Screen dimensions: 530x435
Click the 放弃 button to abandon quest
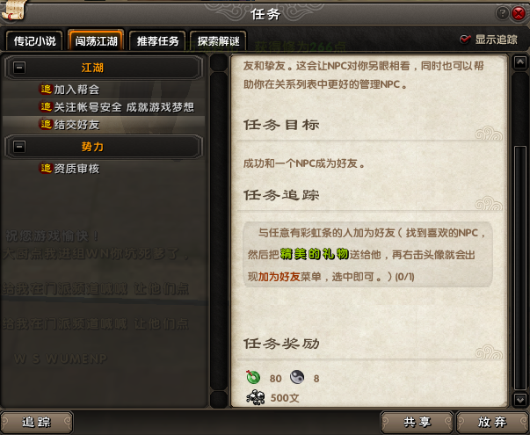492,422
